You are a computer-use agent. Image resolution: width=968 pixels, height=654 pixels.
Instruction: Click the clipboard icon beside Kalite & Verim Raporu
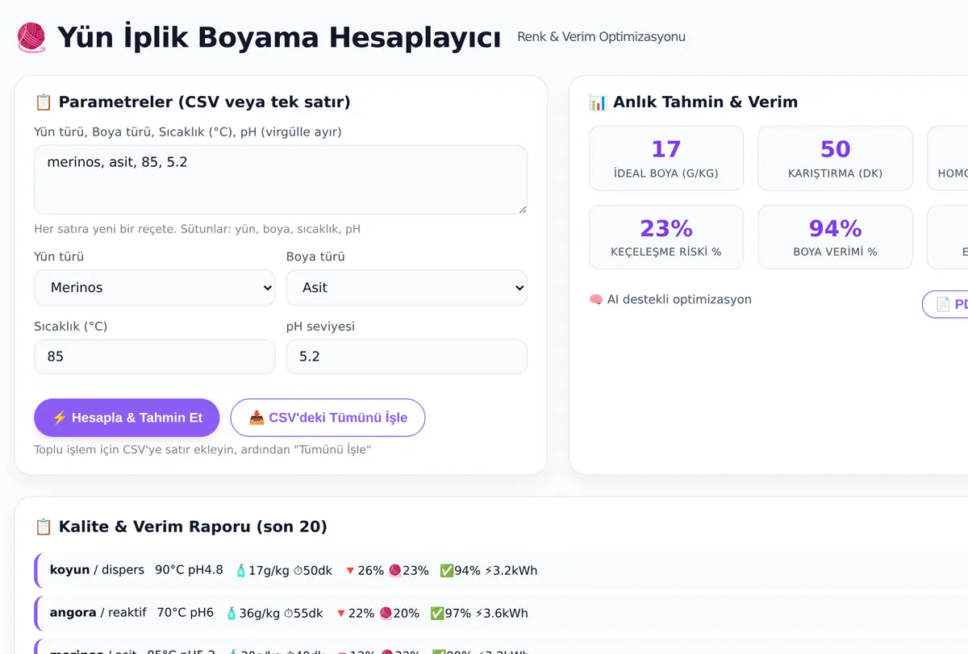click(44, 527)
